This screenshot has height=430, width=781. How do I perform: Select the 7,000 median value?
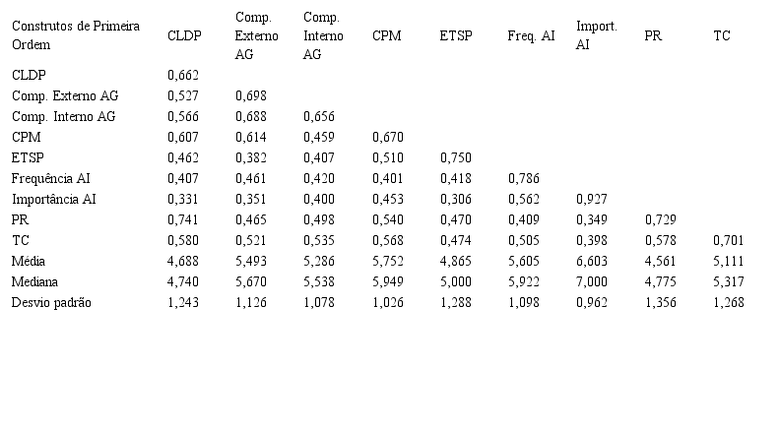592,281
